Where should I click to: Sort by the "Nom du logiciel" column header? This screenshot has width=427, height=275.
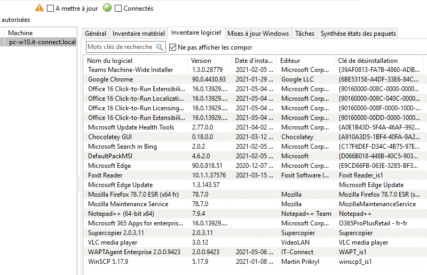point(136,60)
